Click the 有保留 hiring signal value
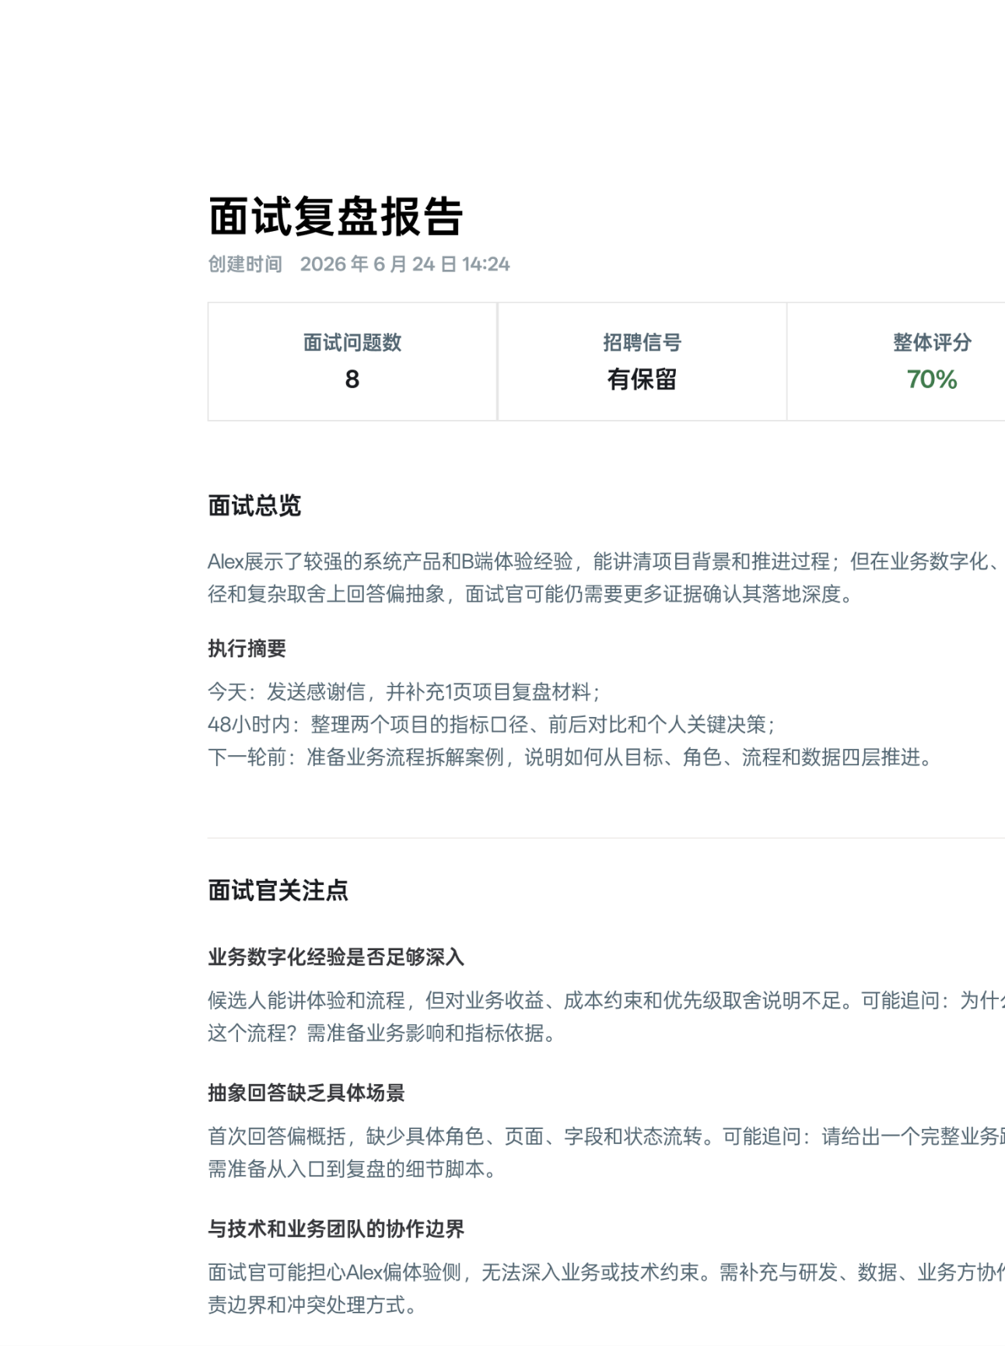 coord(642,379)
